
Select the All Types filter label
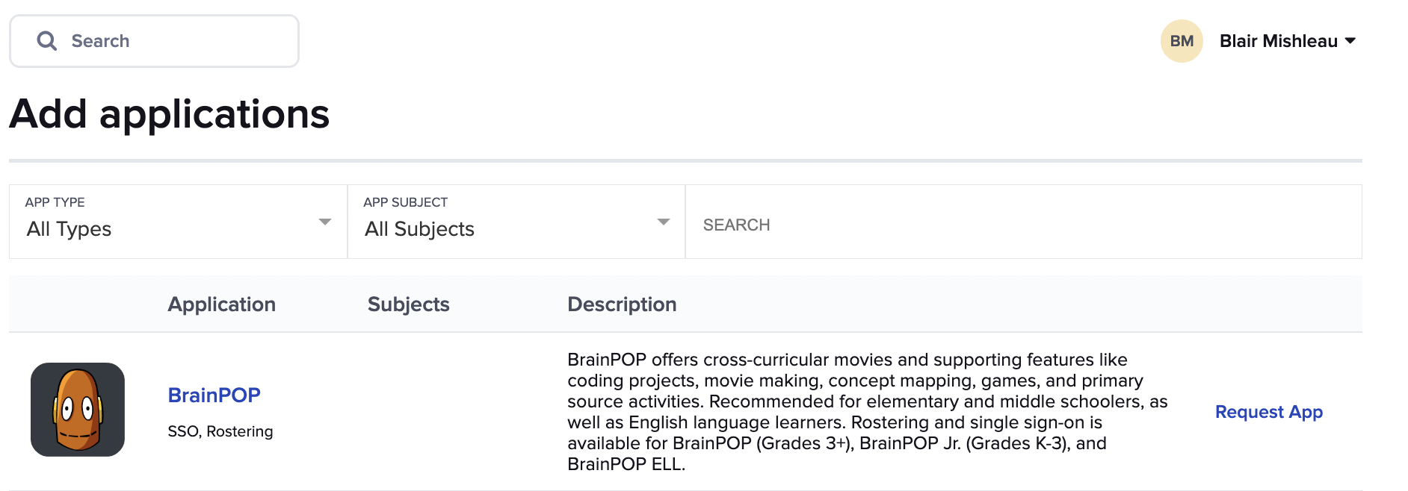pos(69,229)
